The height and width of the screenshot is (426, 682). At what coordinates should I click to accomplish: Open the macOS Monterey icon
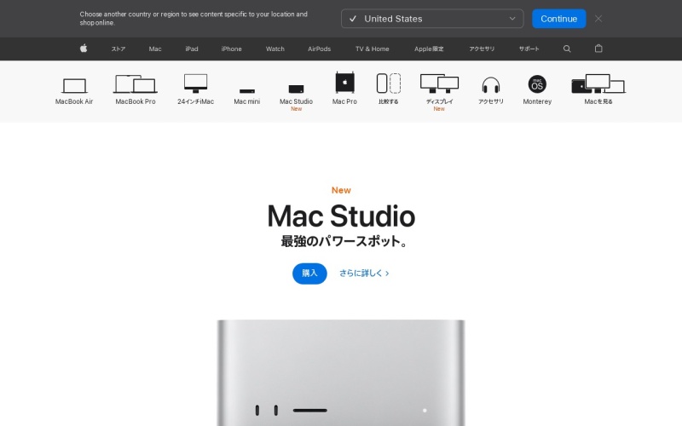point(537,83)
